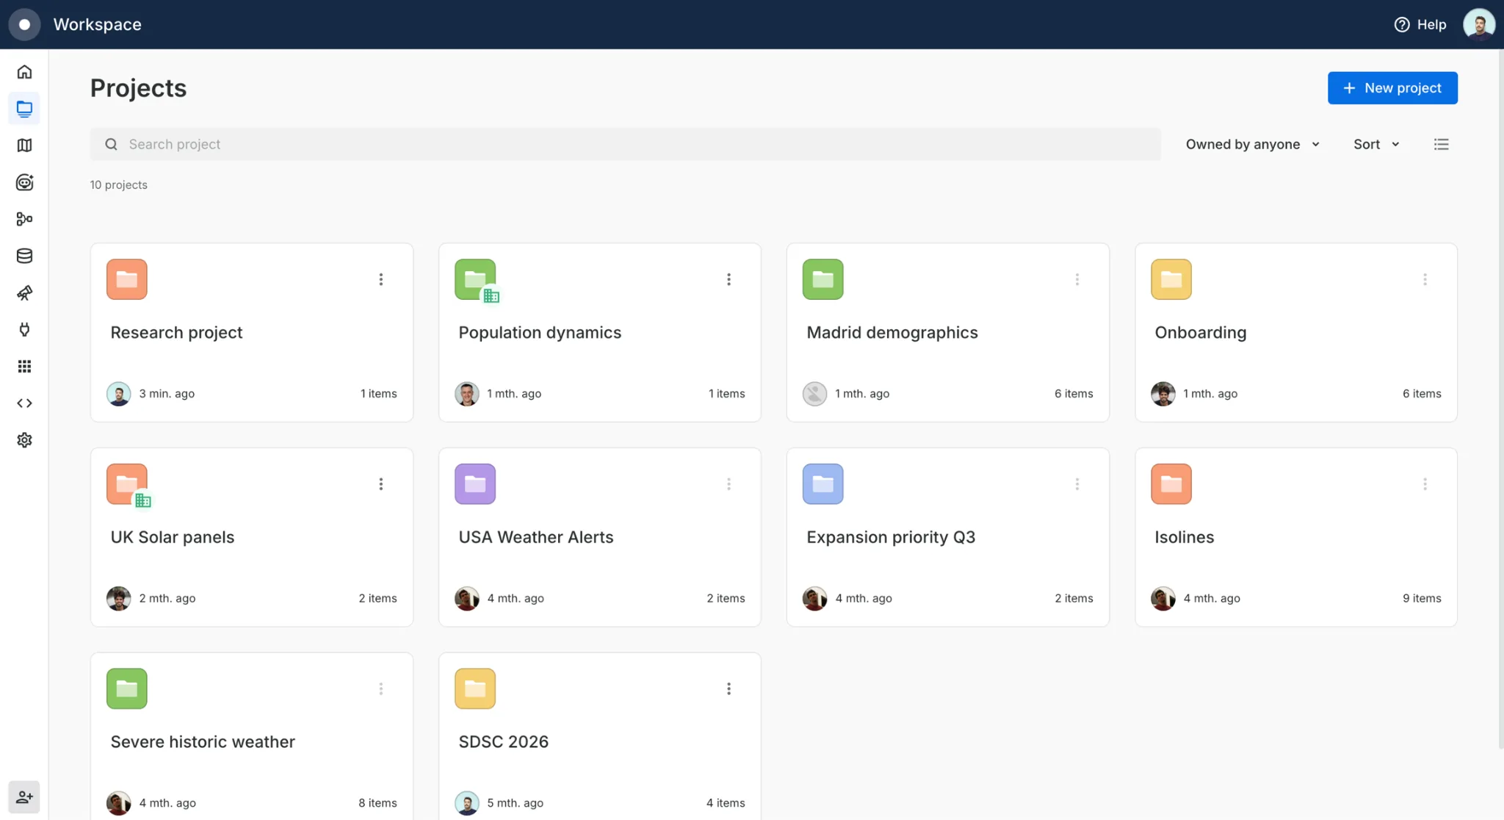The width and height of the screenshot is (1504, 820).
Task: Click the owner avatar on Research project card
Action: point(118,394)
